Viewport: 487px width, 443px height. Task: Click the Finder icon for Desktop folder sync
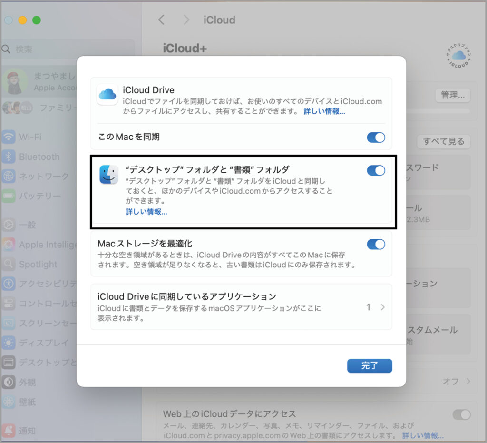109,174
